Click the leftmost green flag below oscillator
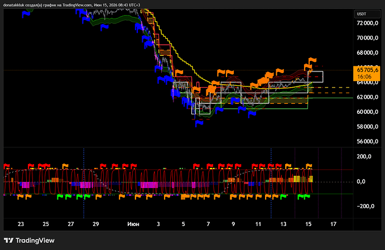Image resolution: width=385 pixels, height=250 pixels. click(x=60, y=196)
